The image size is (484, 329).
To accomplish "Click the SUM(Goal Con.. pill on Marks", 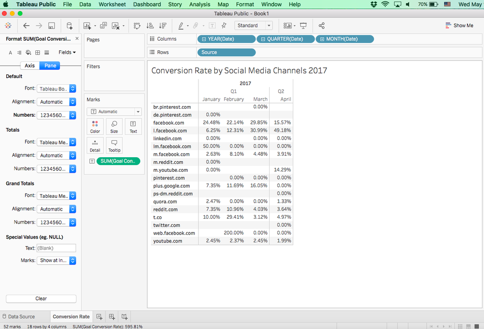I will pos(118,161).
